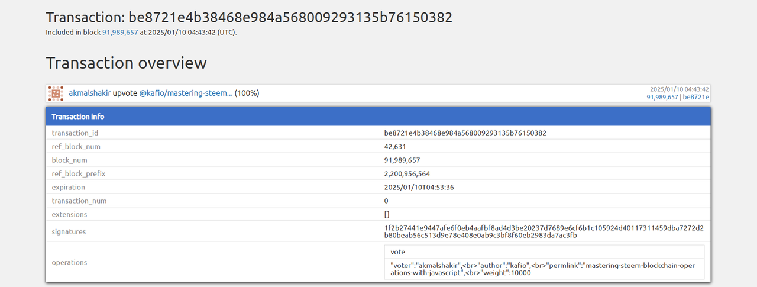The image size is (757, 287).
Task: Select the transaction_num value 0
Action: pyautogui.click(x=386, y=201)
